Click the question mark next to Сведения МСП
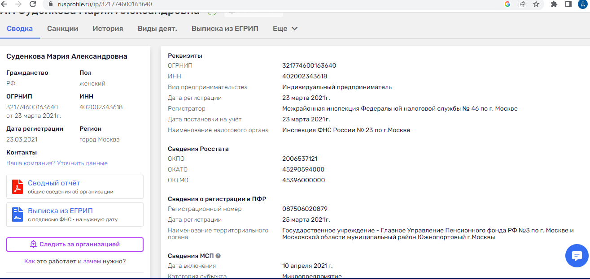Viewport: 590px width, 279px height. click(x=218, y=256)
